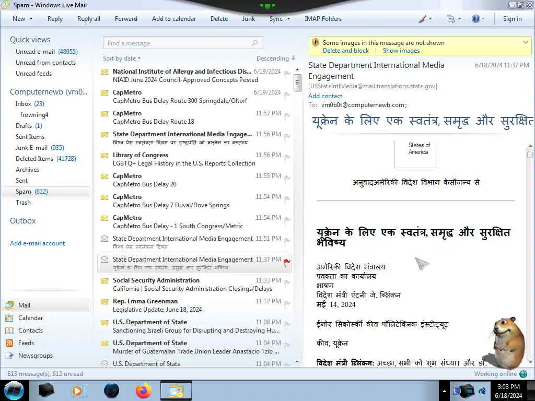Click Show images link

(x=401, y=51)
